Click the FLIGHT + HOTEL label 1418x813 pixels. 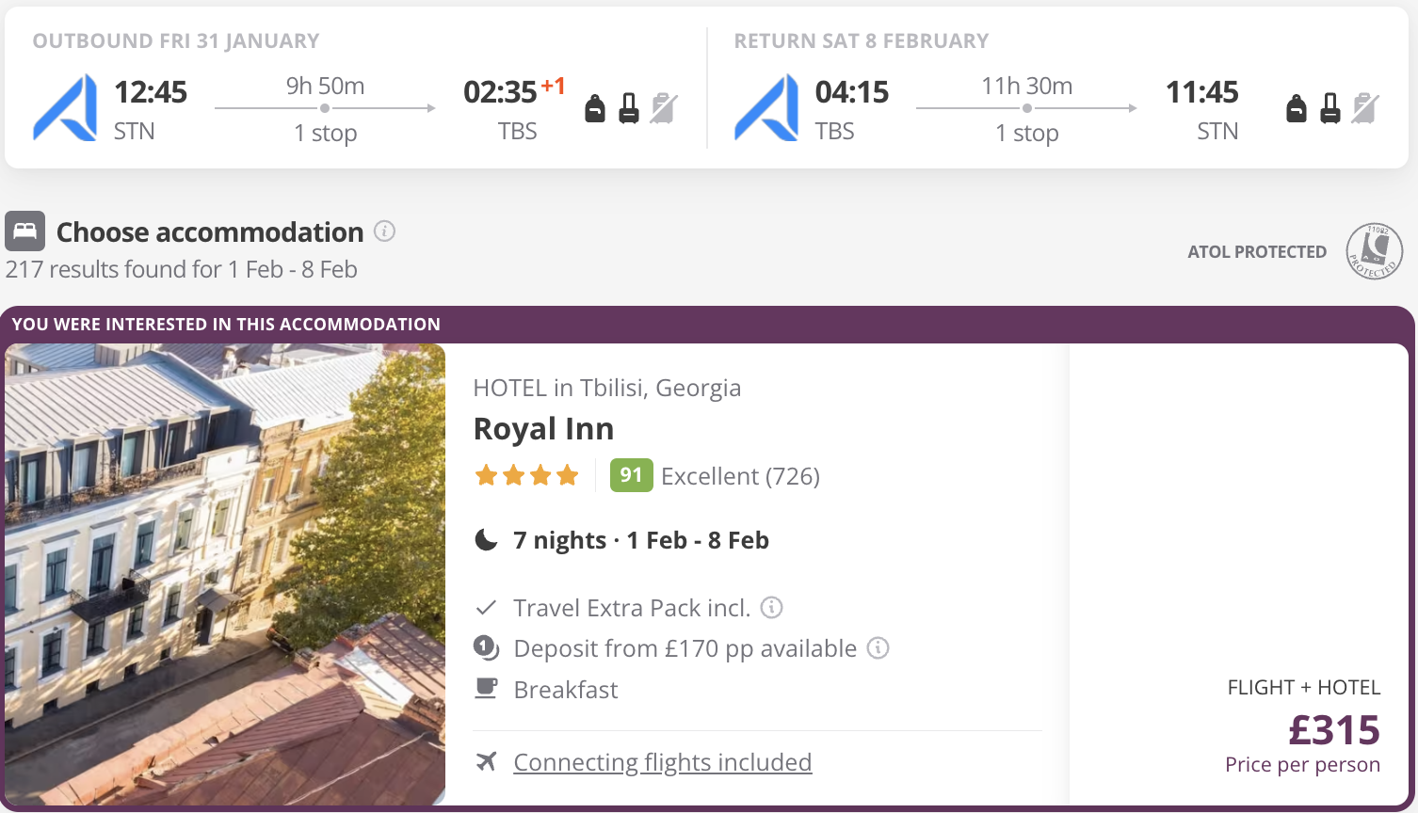pyautogui.click(x=1304, y=688)
